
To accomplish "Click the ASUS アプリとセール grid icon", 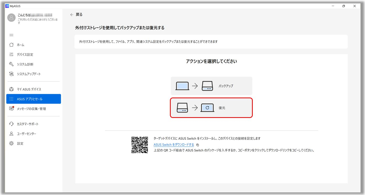I will (x=11, y=99).
